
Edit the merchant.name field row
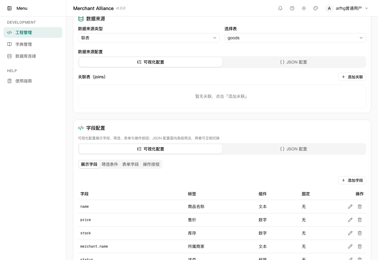(350, 246)
